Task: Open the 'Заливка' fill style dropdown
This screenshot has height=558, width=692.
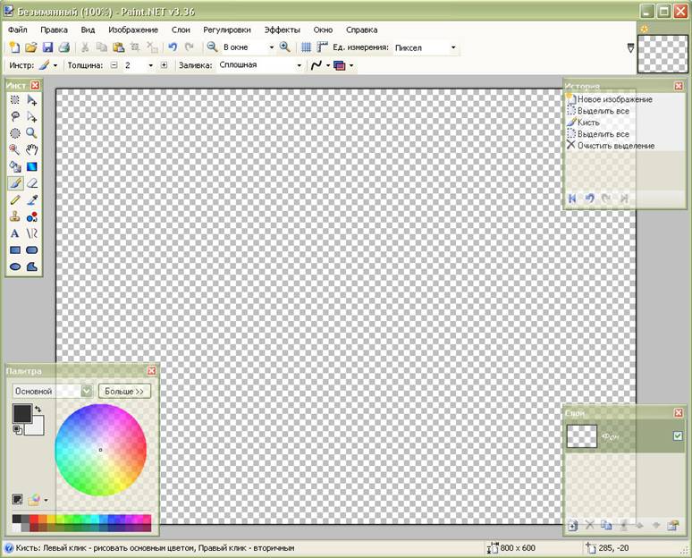Action: [300, 65]
